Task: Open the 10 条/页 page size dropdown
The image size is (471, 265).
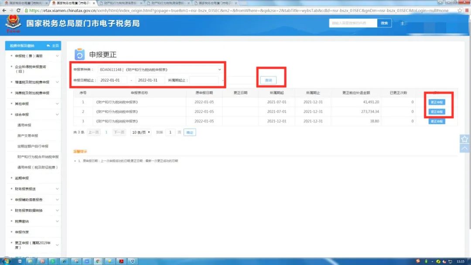Action: pos(141,132)
